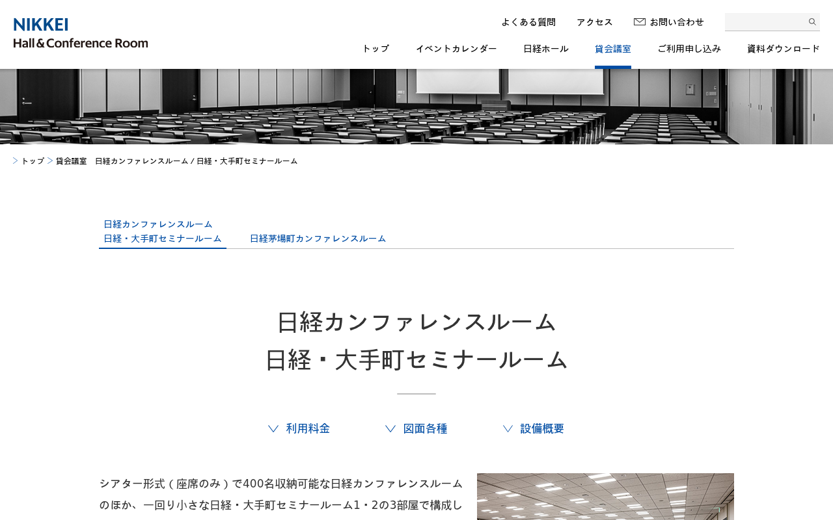Screen dimensions: 833x520
Task: Go to the 日経ホール menu item
Action: click(x=546, y=49)
